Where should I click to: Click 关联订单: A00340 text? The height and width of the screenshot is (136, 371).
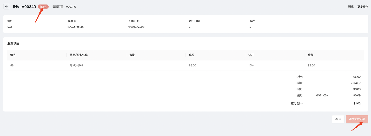64,6
